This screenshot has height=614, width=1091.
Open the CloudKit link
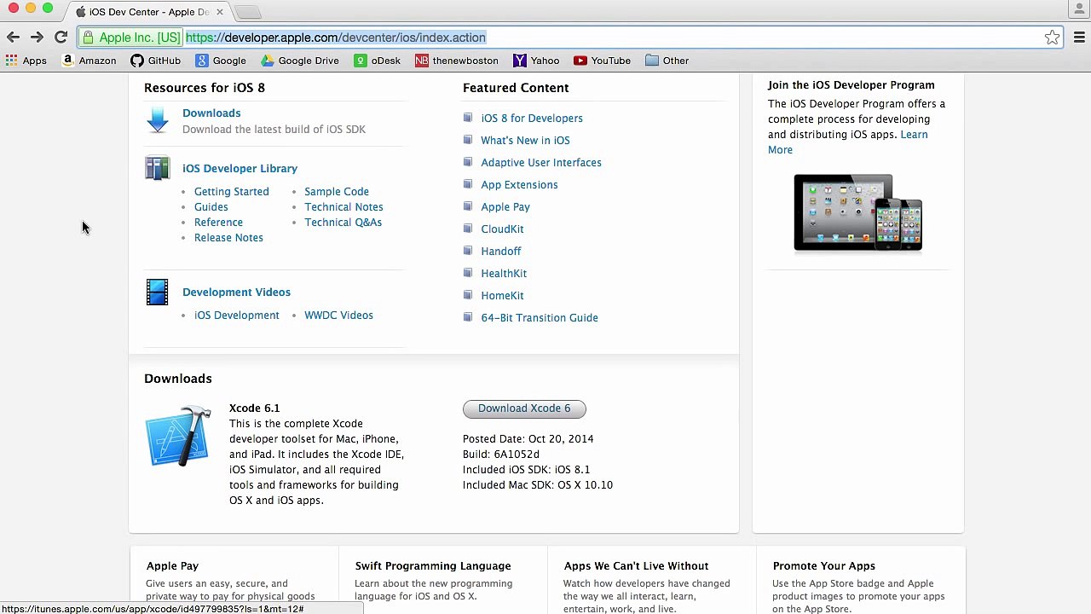(x=502, y=229)
